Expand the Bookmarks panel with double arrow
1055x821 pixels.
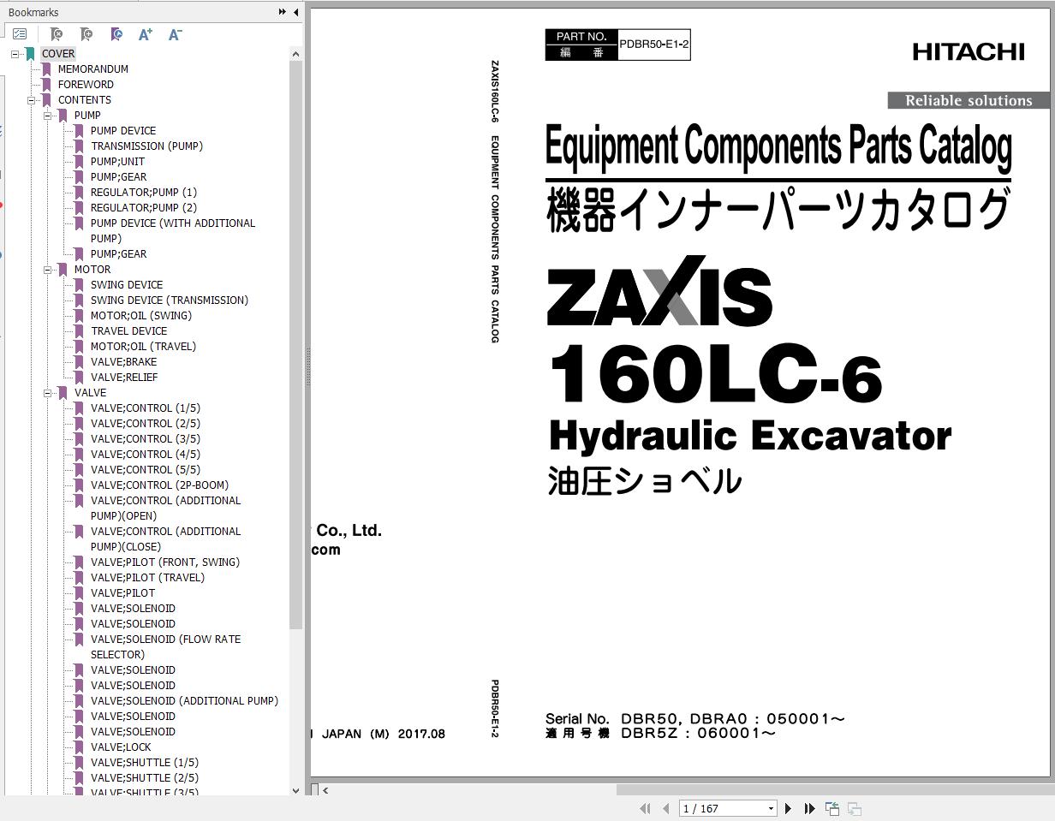click(282, 12)
